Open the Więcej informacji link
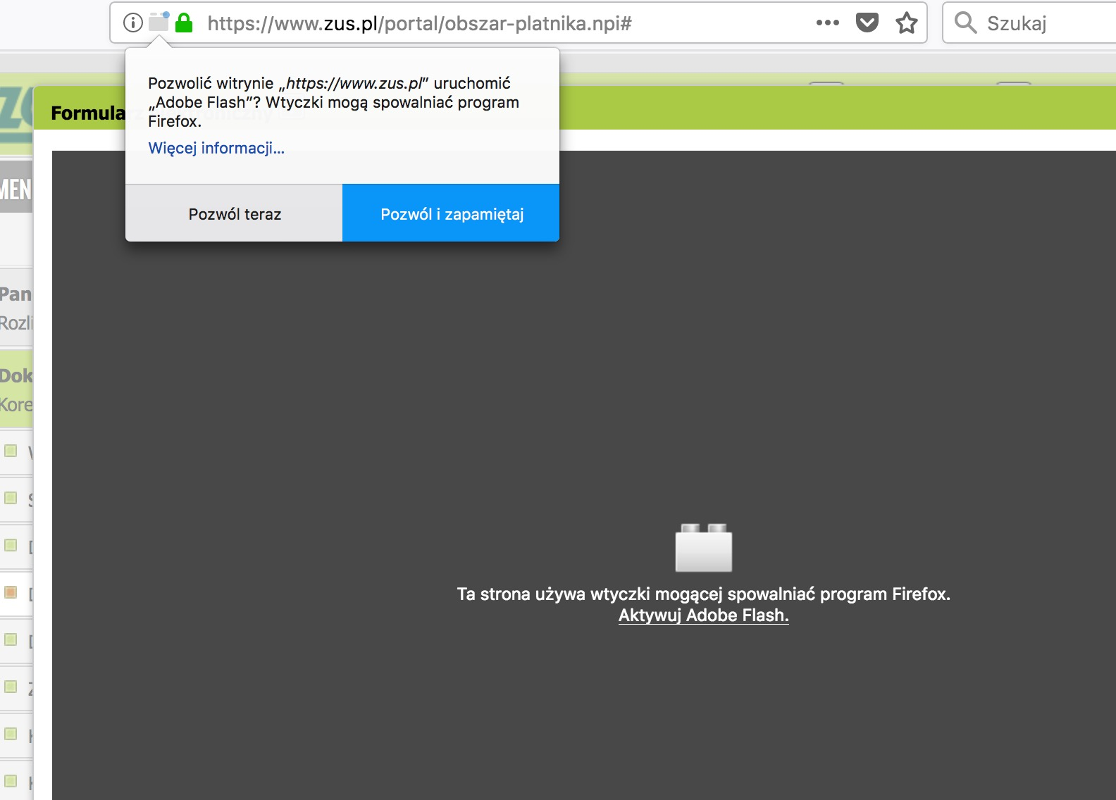1116x800 pixels. click(x=216, y=148)
